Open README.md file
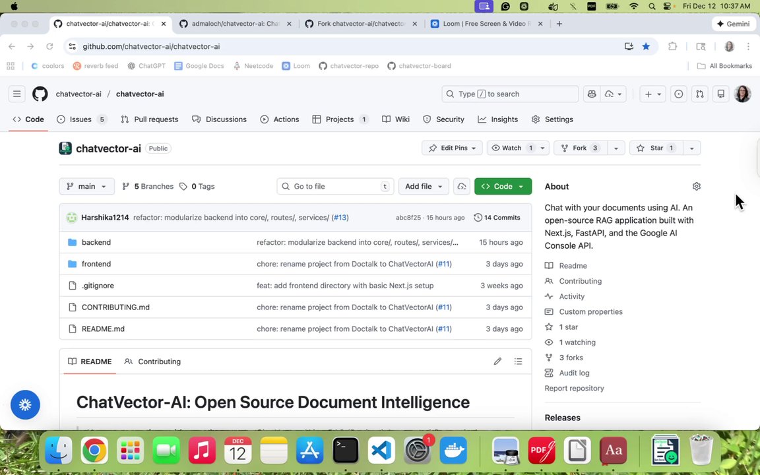760x475 pixels. point(103,329)
